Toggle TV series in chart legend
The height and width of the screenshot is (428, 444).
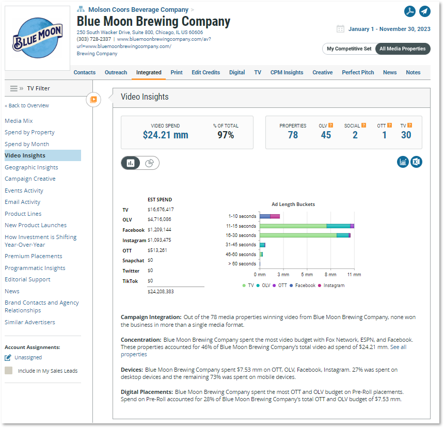coord(248,286)
